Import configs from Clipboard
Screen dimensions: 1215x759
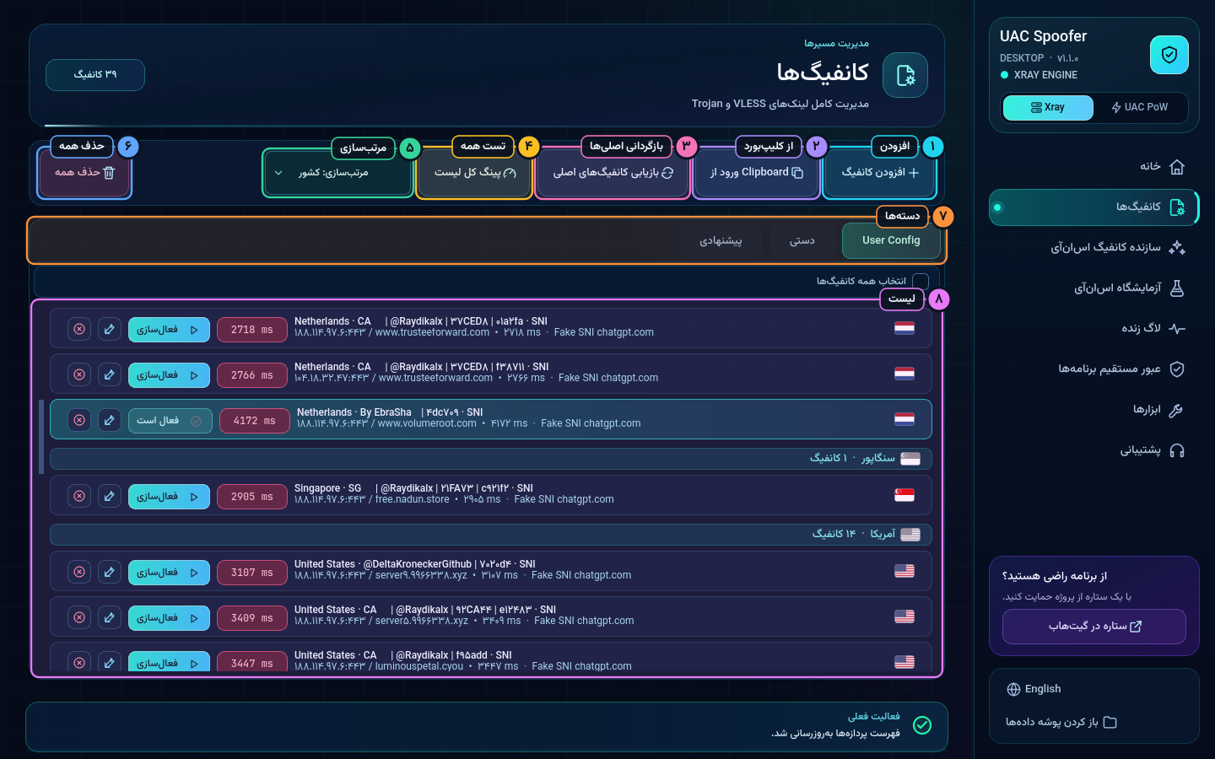pyautogui.click(x=756, y=173)
